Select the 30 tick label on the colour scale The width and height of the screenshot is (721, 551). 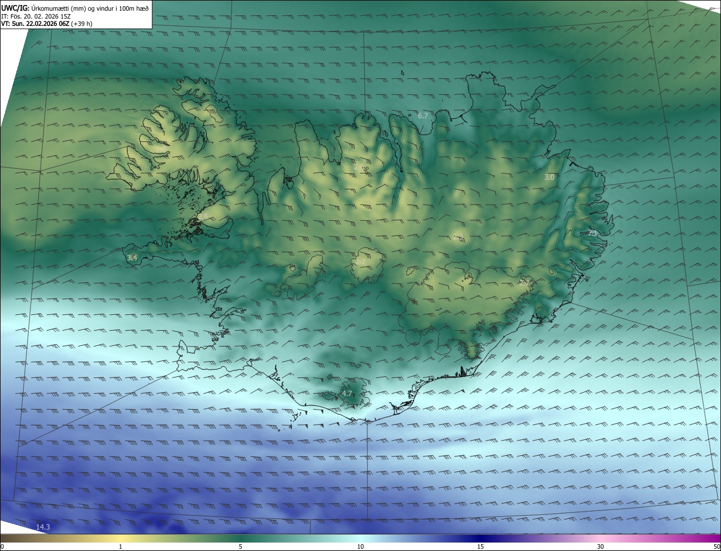click(600, 546)
